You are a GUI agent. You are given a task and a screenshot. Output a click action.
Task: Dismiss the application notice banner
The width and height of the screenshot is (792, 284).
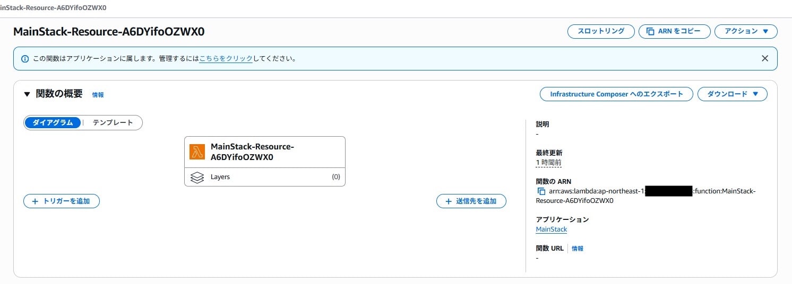point(764,59)
